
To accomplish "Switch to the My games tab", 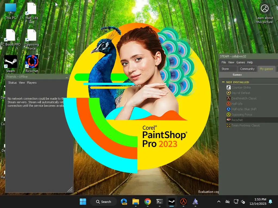I will click(266, 69).
